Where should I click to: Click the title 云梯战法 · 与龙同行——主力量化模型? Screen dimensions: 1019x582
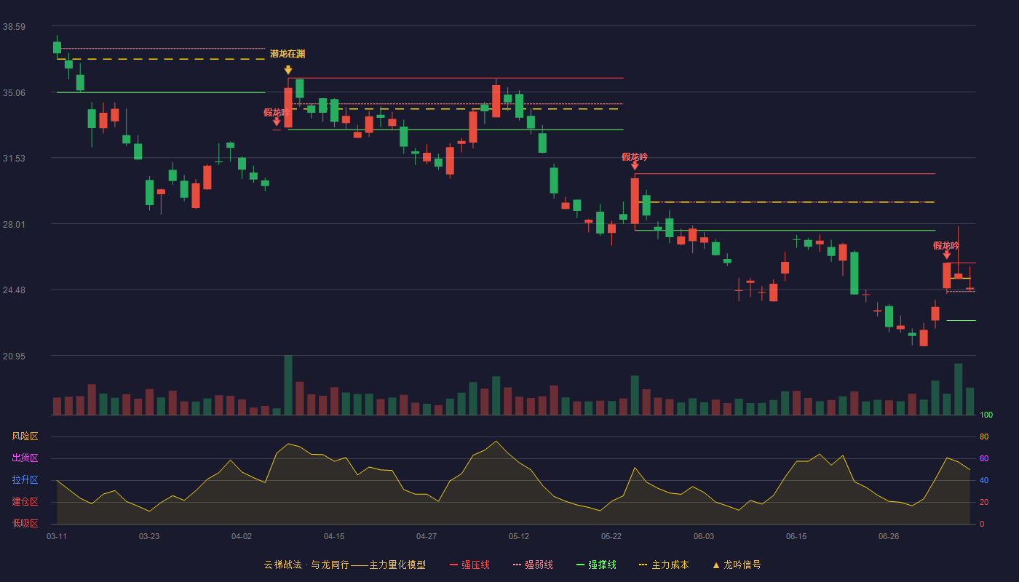coord(344,565)
